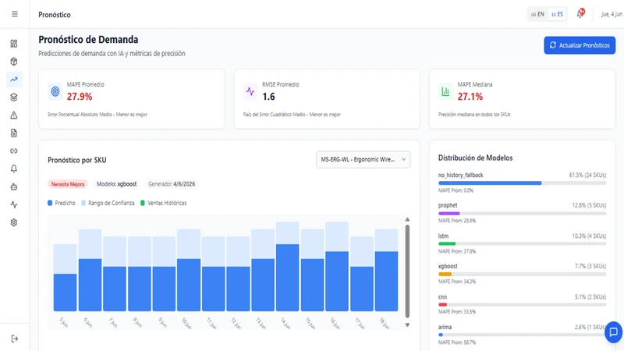Click the 14 jun forecast bar
Viewport: 624px width, 351px height.
click(287, 278)
